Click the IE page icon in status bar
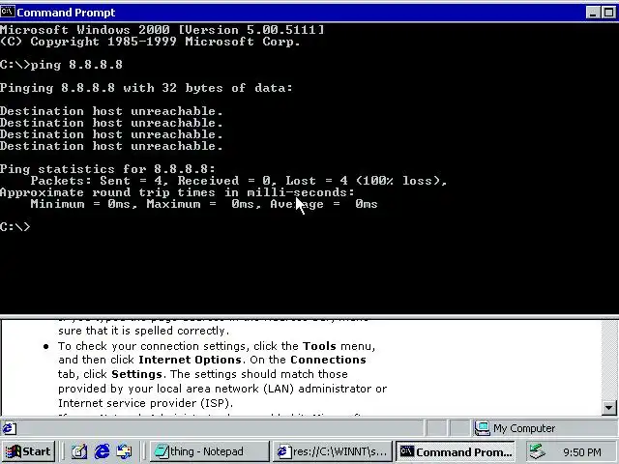The image size is (619, 464). [x=9, y=428]
